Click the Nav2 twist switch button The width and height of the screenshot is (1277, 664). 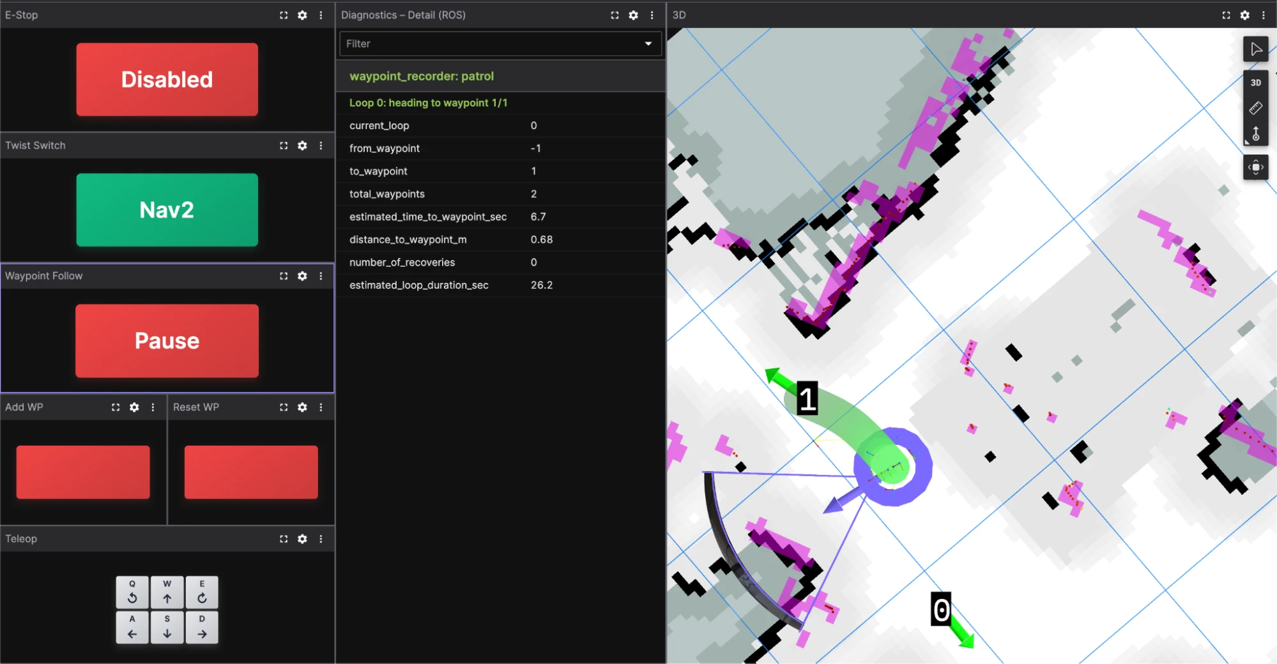[x=167, y=210]
